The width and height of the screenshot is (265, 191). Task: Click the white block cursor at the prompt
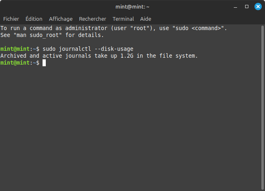[44, 63]
